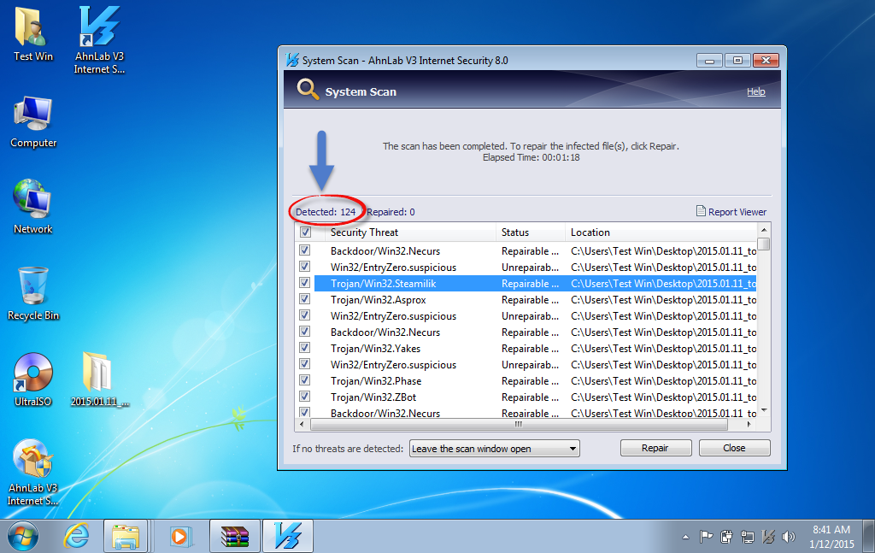Sort by the Status column header
Image resolution: width=875 pixels, height=553 pixels.
[530, 232]
